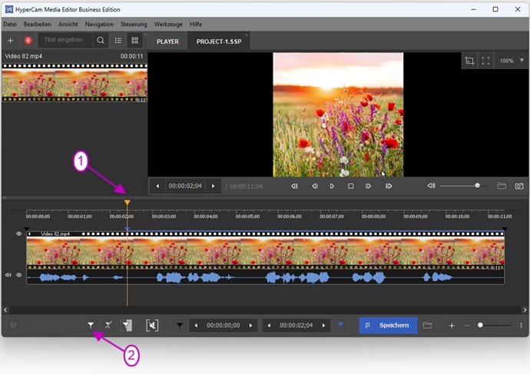Click the crop icon above the preview
The image size is (530, 374).
(x=469, y=61)
